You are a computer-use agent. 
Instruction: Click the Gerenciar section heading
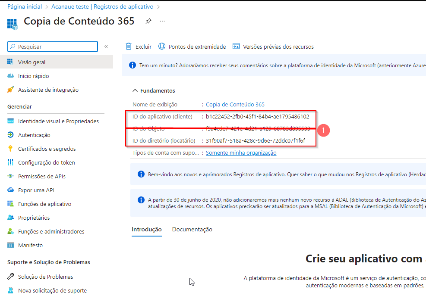pos(19,106)
